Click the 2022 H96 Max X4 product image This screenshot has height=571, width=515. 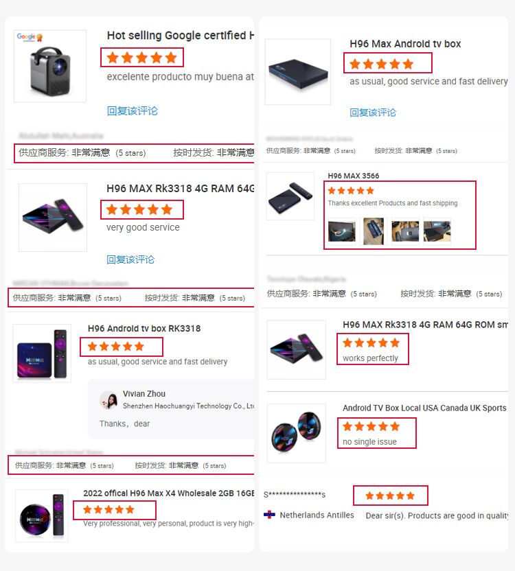point(42,516)
